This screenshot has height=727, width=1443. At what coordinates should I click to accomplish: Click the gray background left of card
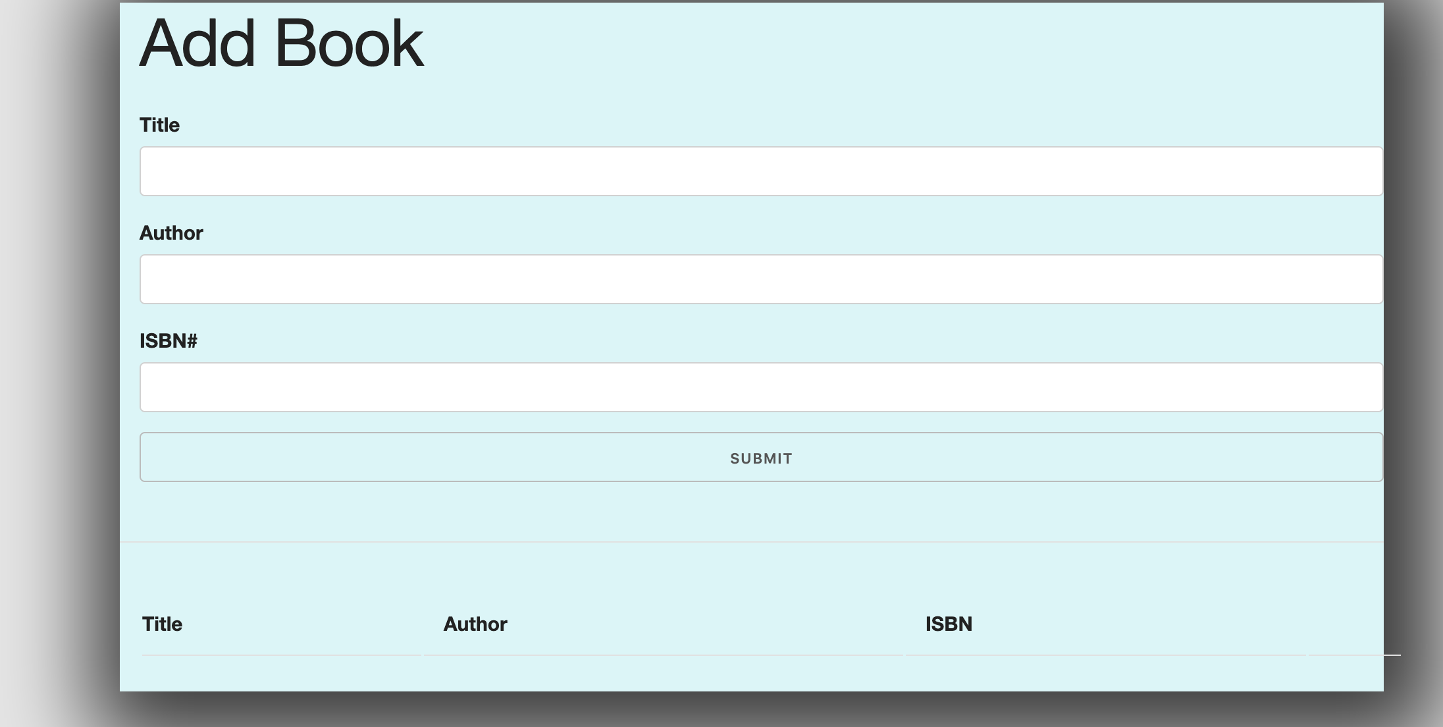53,362
